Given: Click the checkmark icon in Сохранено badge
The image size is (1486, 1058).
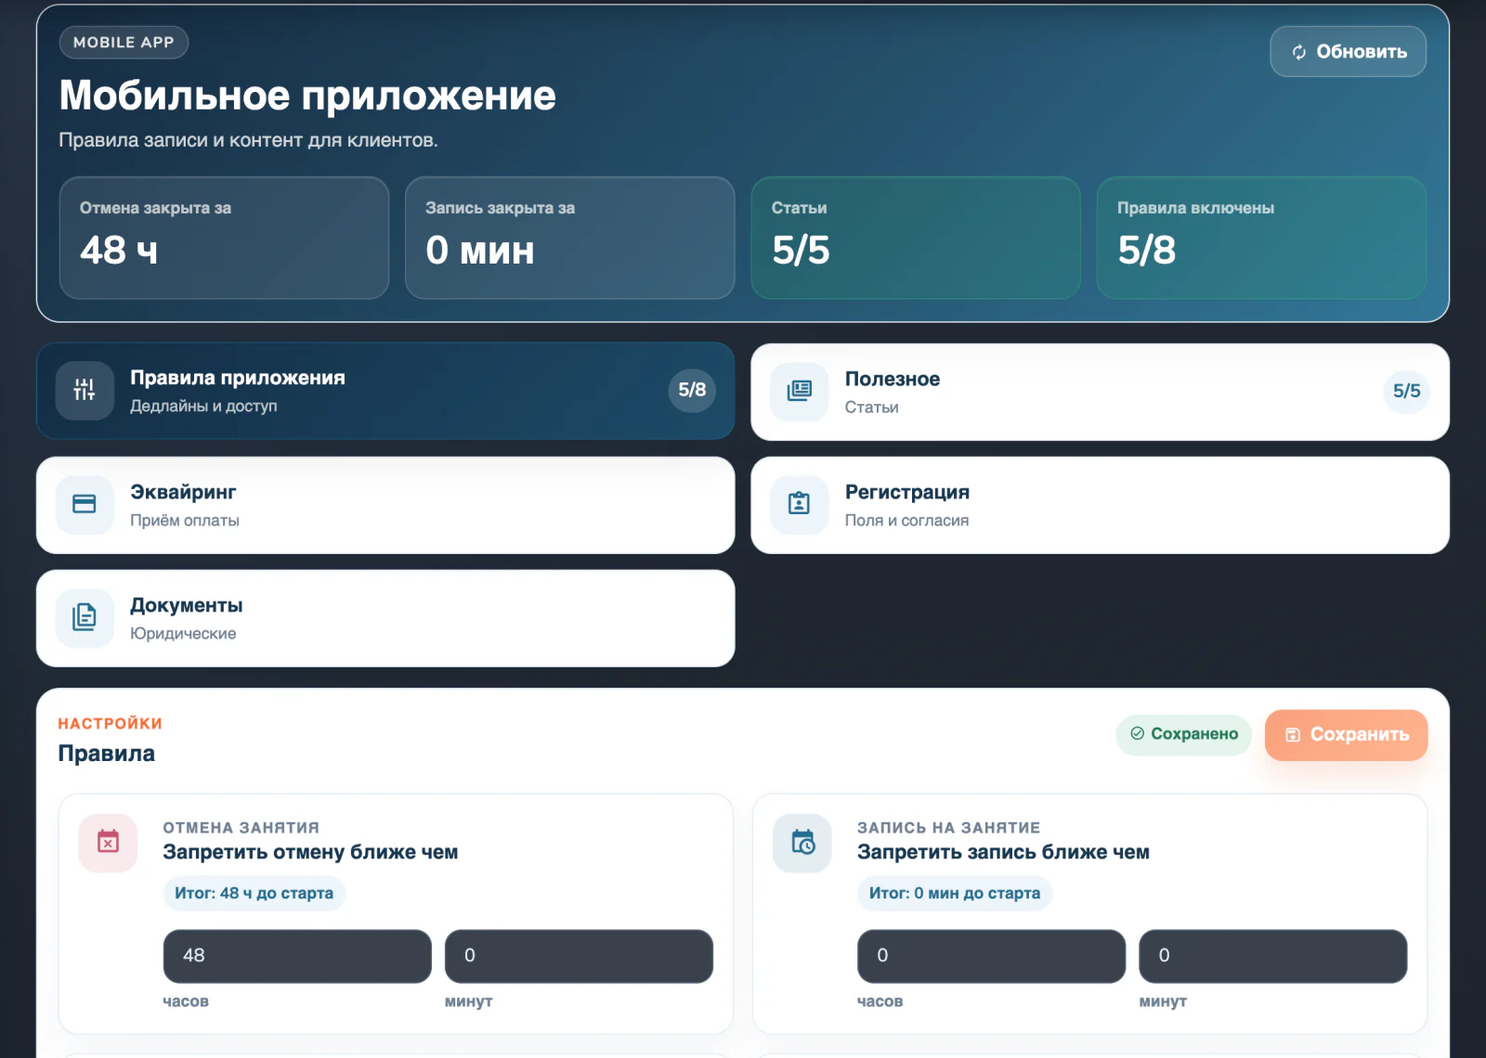Looking at the screenshot, I should point(1138,733).
